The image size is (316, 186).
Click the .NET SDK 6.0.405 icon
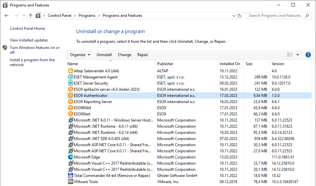point(70,138)
